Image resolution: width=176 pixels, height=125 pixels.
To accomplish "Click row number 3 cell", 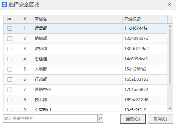I will coord(25,49).
